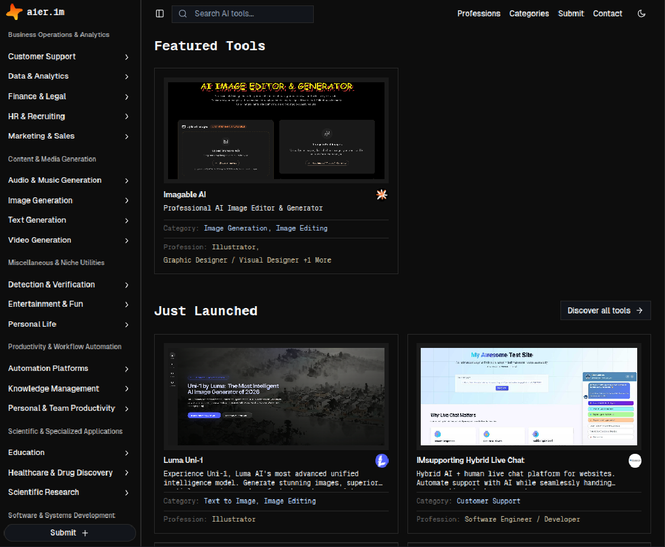
Task: Open the Contact page
Action: 608,13
